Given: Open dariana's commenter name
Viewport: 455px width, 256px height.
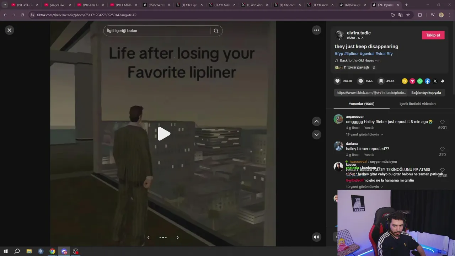Looking at the screenshot, I should click(x=352, y=144).
